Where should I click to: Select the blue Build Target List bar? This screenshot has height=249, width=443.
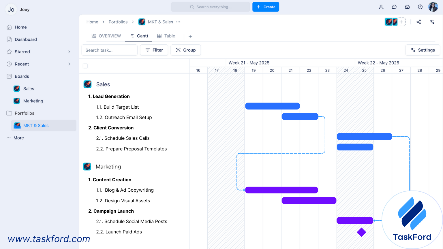272,106
